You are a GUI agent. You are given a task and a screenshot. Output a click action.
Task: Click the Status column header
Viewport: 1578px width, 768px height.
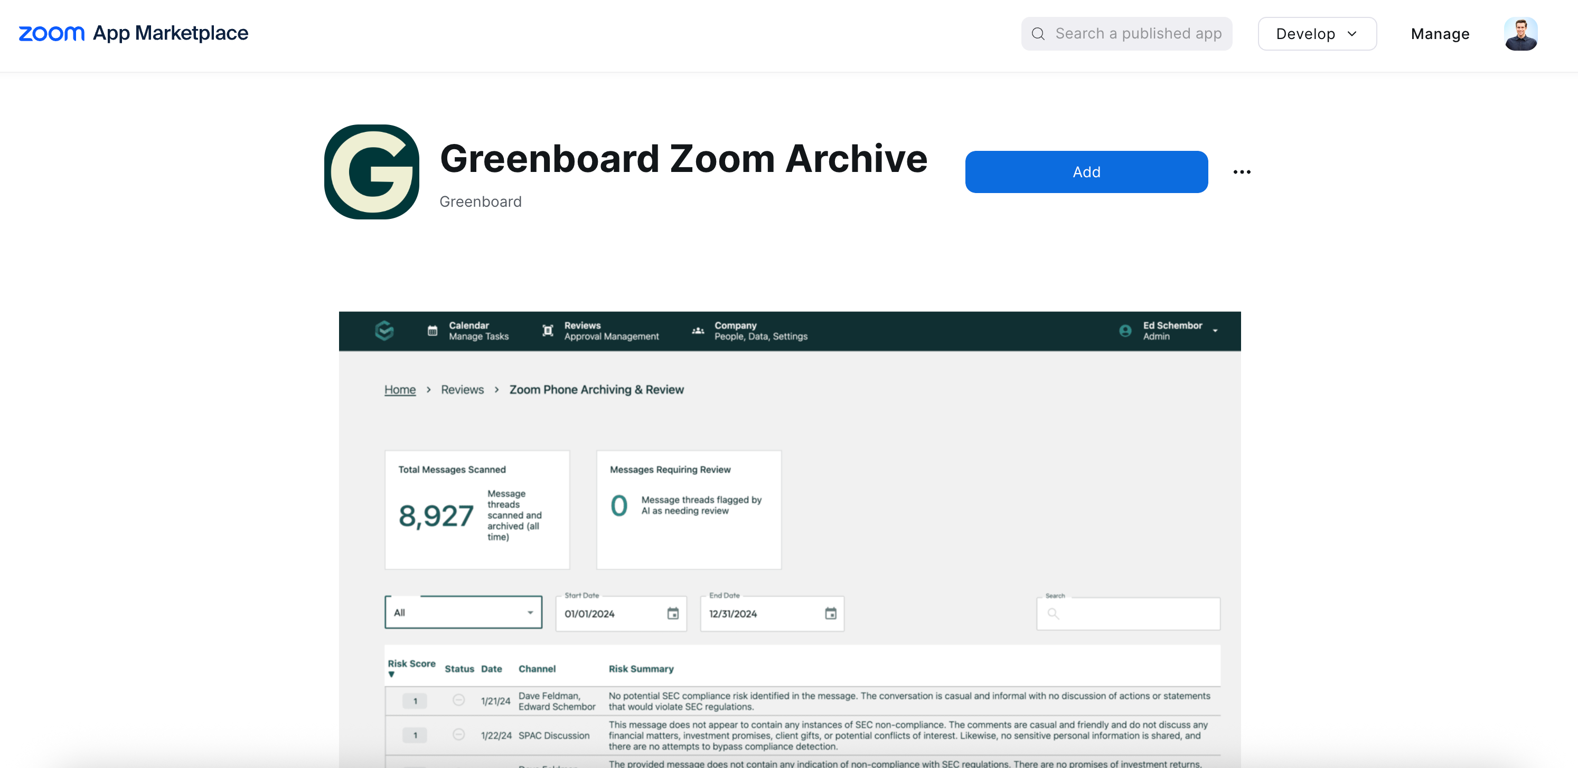(459, 669)
